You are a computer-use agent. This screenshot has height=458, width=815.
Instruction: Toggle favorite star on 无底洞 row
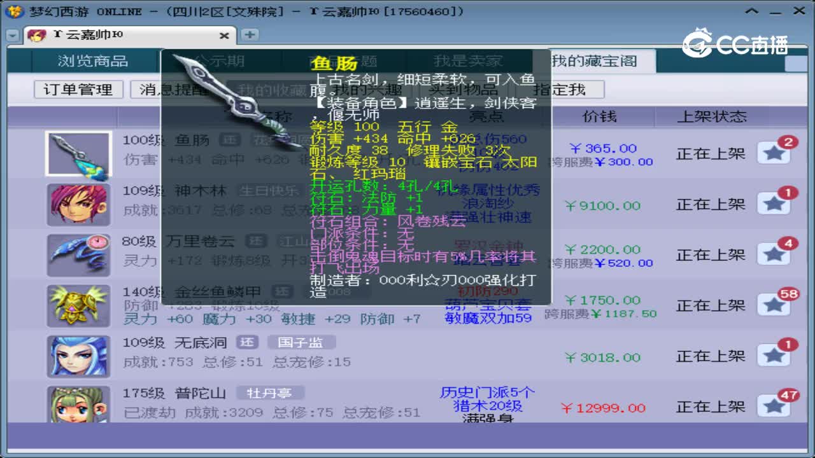tap(774, 356)
